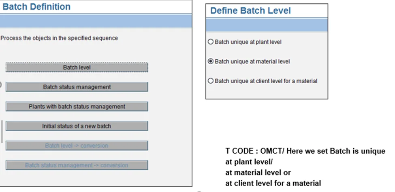Select "Batch unique at plant level" radio option

[210, 42]
